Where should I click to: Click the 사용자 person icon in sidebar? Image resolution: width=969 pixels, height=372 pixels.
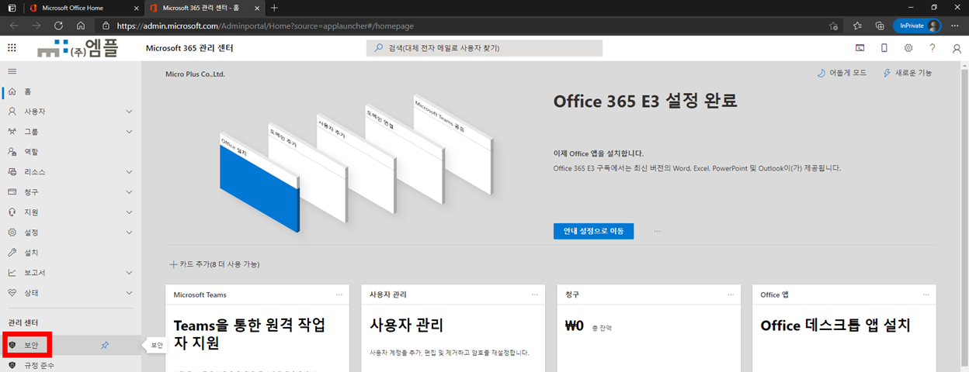[x=12, y=112]
